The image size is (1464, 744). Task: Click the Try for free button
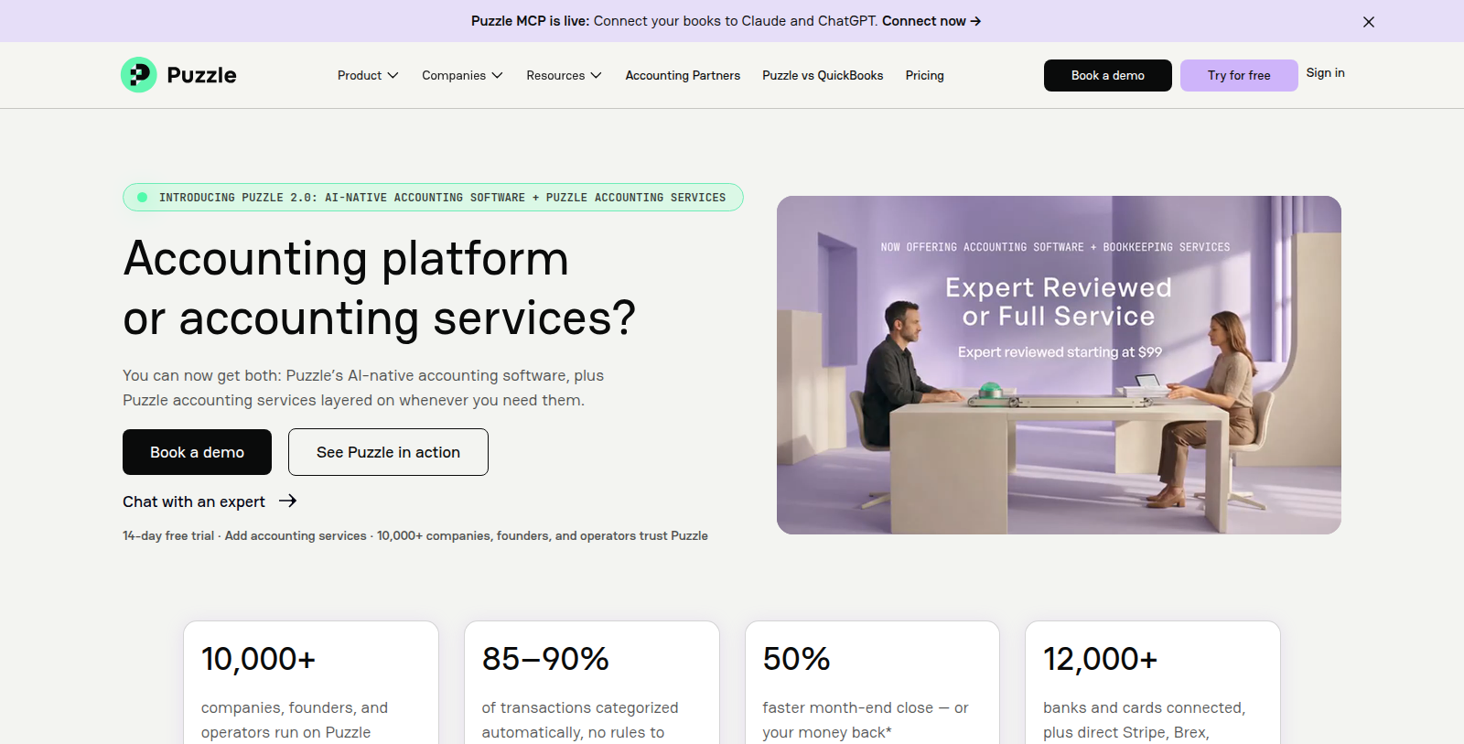coord(1239,75)
